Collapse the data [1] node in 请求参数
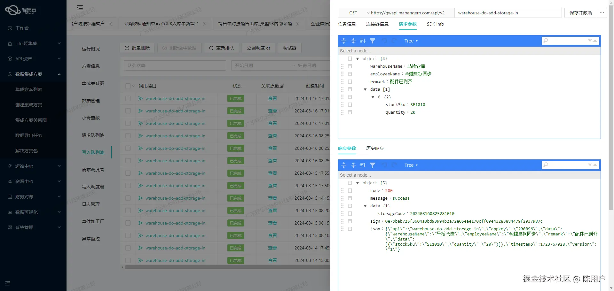The height and width of the screenshot is (291, 614). tap(365, 89)
